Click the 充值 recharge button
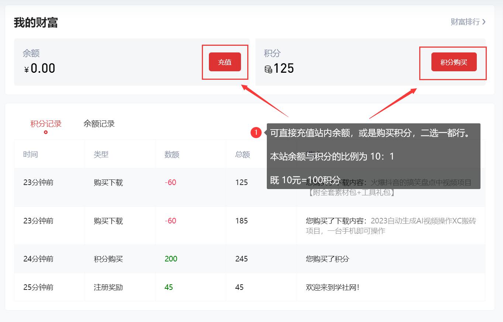503x322 pixels. [x=225, y=62]
